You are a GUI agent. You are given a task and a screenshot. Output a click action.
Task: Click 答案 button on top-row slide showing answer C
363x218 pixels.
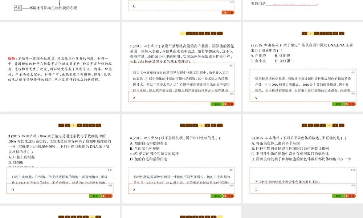coord(228,12)
